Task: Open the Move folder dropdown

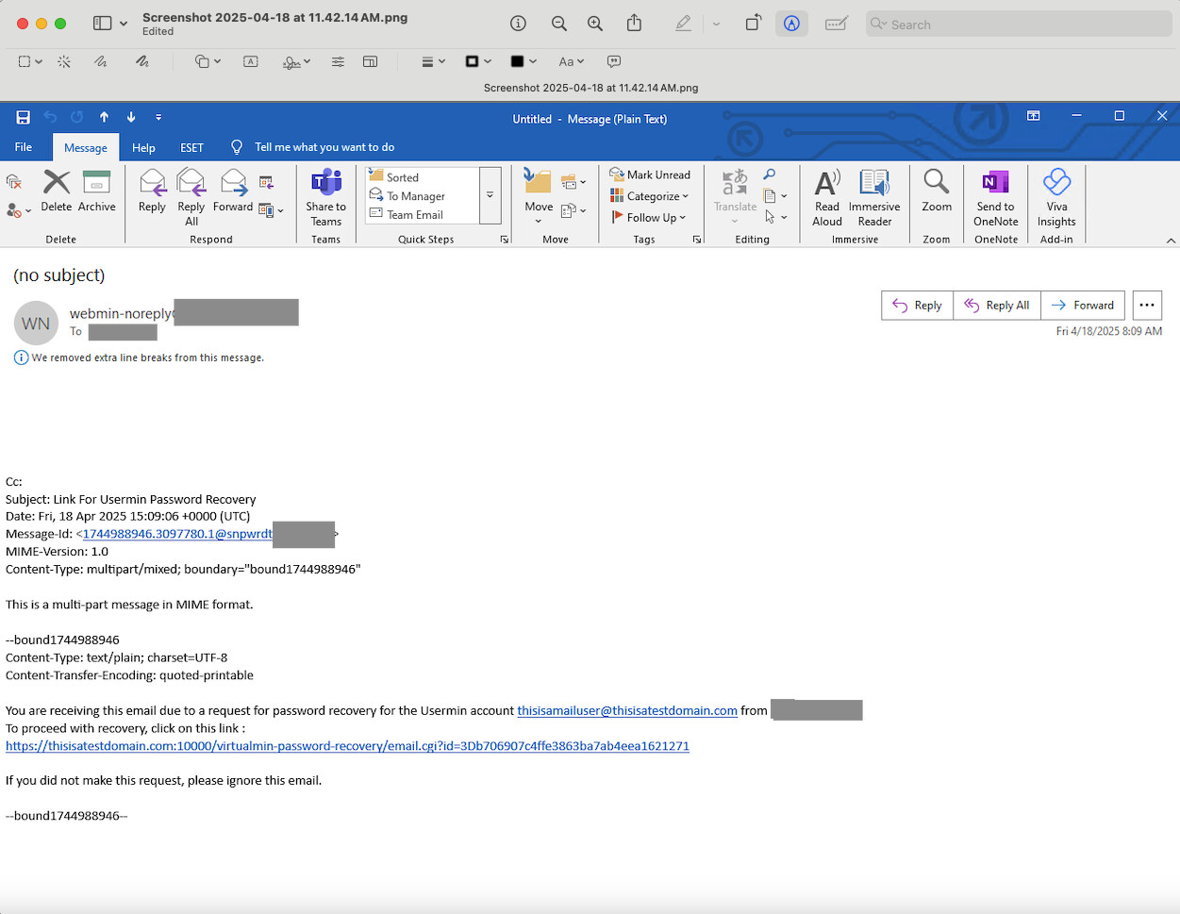Action: pyautogui.click(x=539, y=198)
